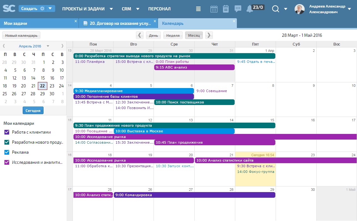Click the clipboard tasks icon
Screen dimensions: 357x221
226,9
